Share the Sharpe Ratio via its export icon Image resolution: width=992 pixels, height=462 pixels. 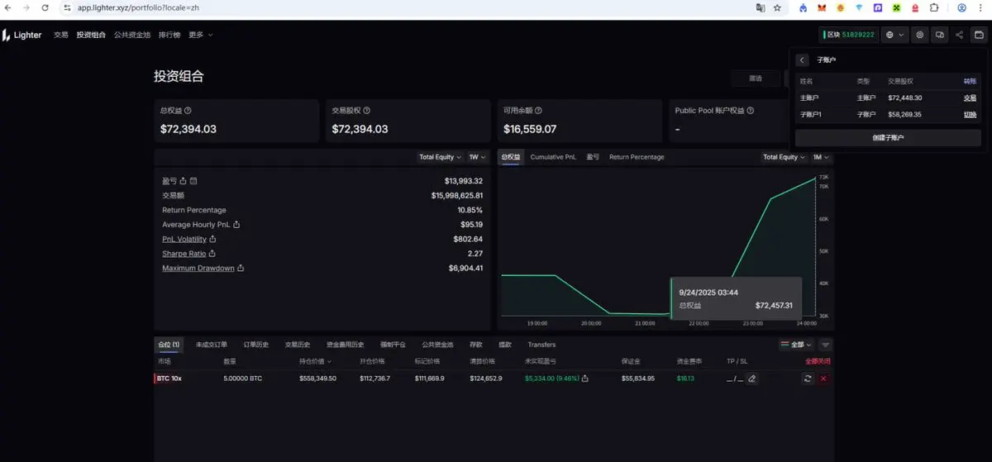point(212,254)
